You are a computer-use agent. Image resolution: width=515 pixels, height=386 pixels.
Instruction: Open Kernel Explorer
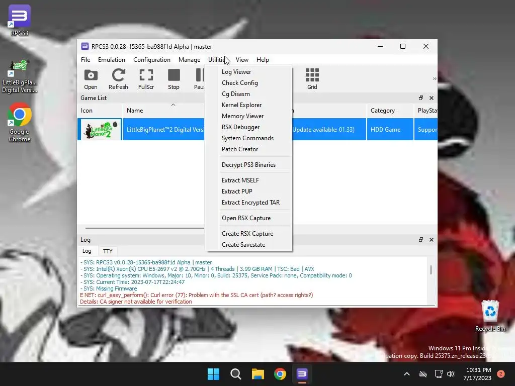[x=249, y=105]
